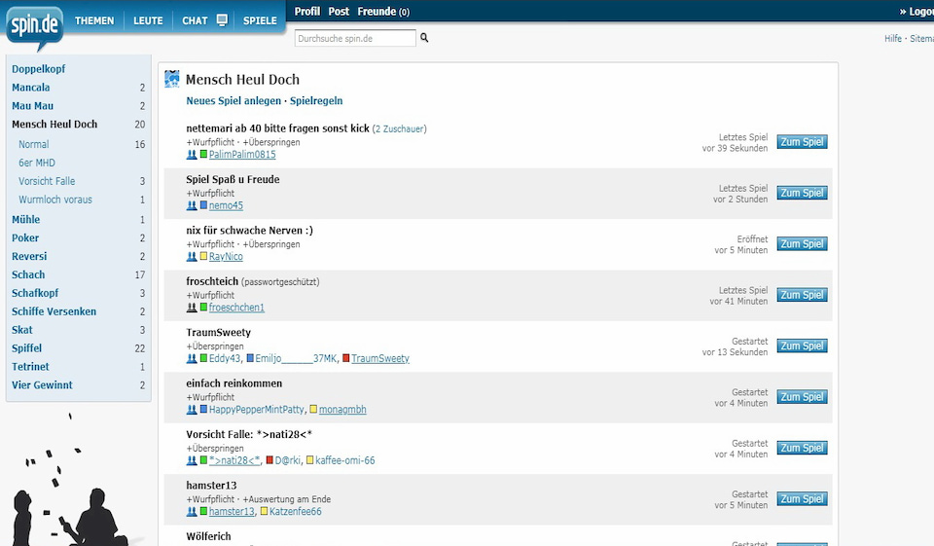Switch to the Profil tab
This screenshot has height=546, width=934.
(x=306, y=12)
